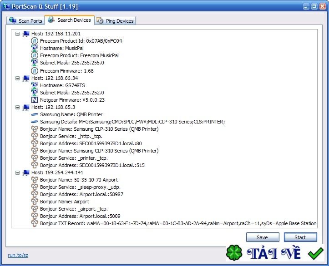Click Bonjour icon beside address SEC001599397BD1.local.:515
Screen dimensions: 329x266
coord(35,165)
